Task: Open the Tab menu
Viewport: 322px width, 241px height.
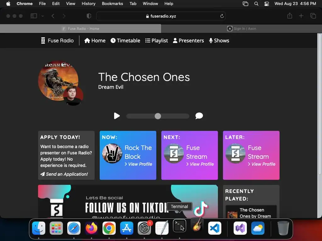Action: coord(133,3)
